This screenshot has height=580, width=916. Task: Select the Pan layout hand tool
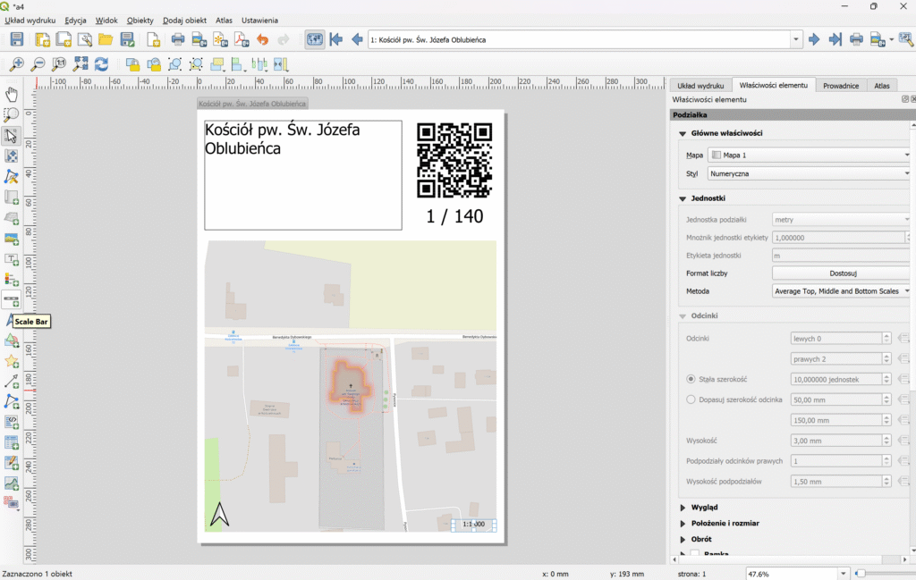click(12, 95)
